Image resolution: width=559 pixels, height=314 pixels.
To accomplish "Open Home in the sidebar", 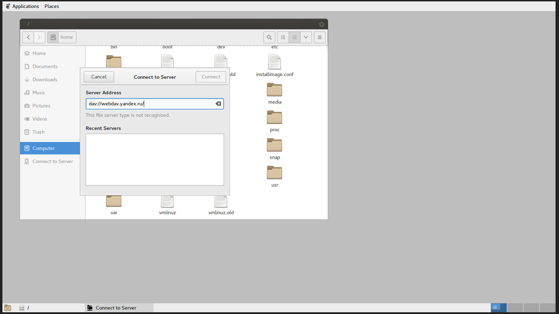I will tap(50, 53).
